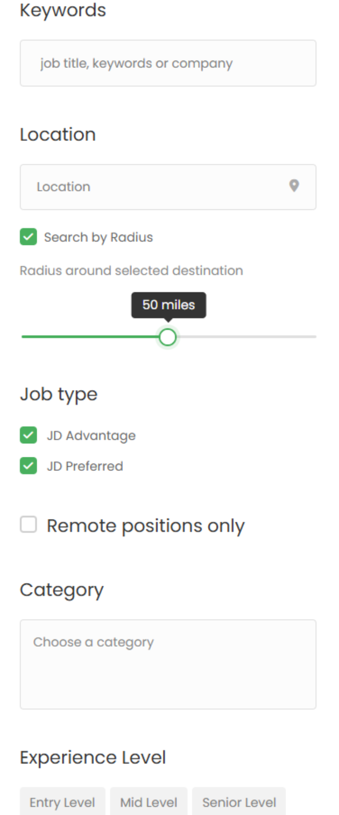The image size is (339, 815).
Task: Uncheck the Search by Radius checkbox
Action: (28, 237)
